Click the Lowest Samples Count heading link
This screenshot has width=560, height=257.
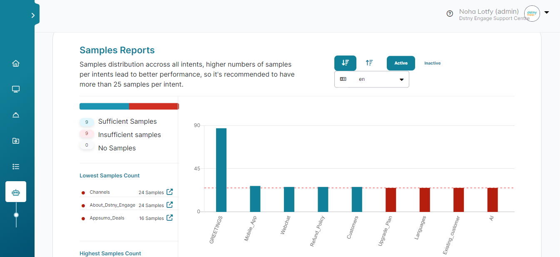coord(110,175)
